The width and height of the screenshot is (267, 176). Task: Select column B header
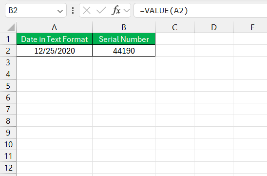pos(124,27)
